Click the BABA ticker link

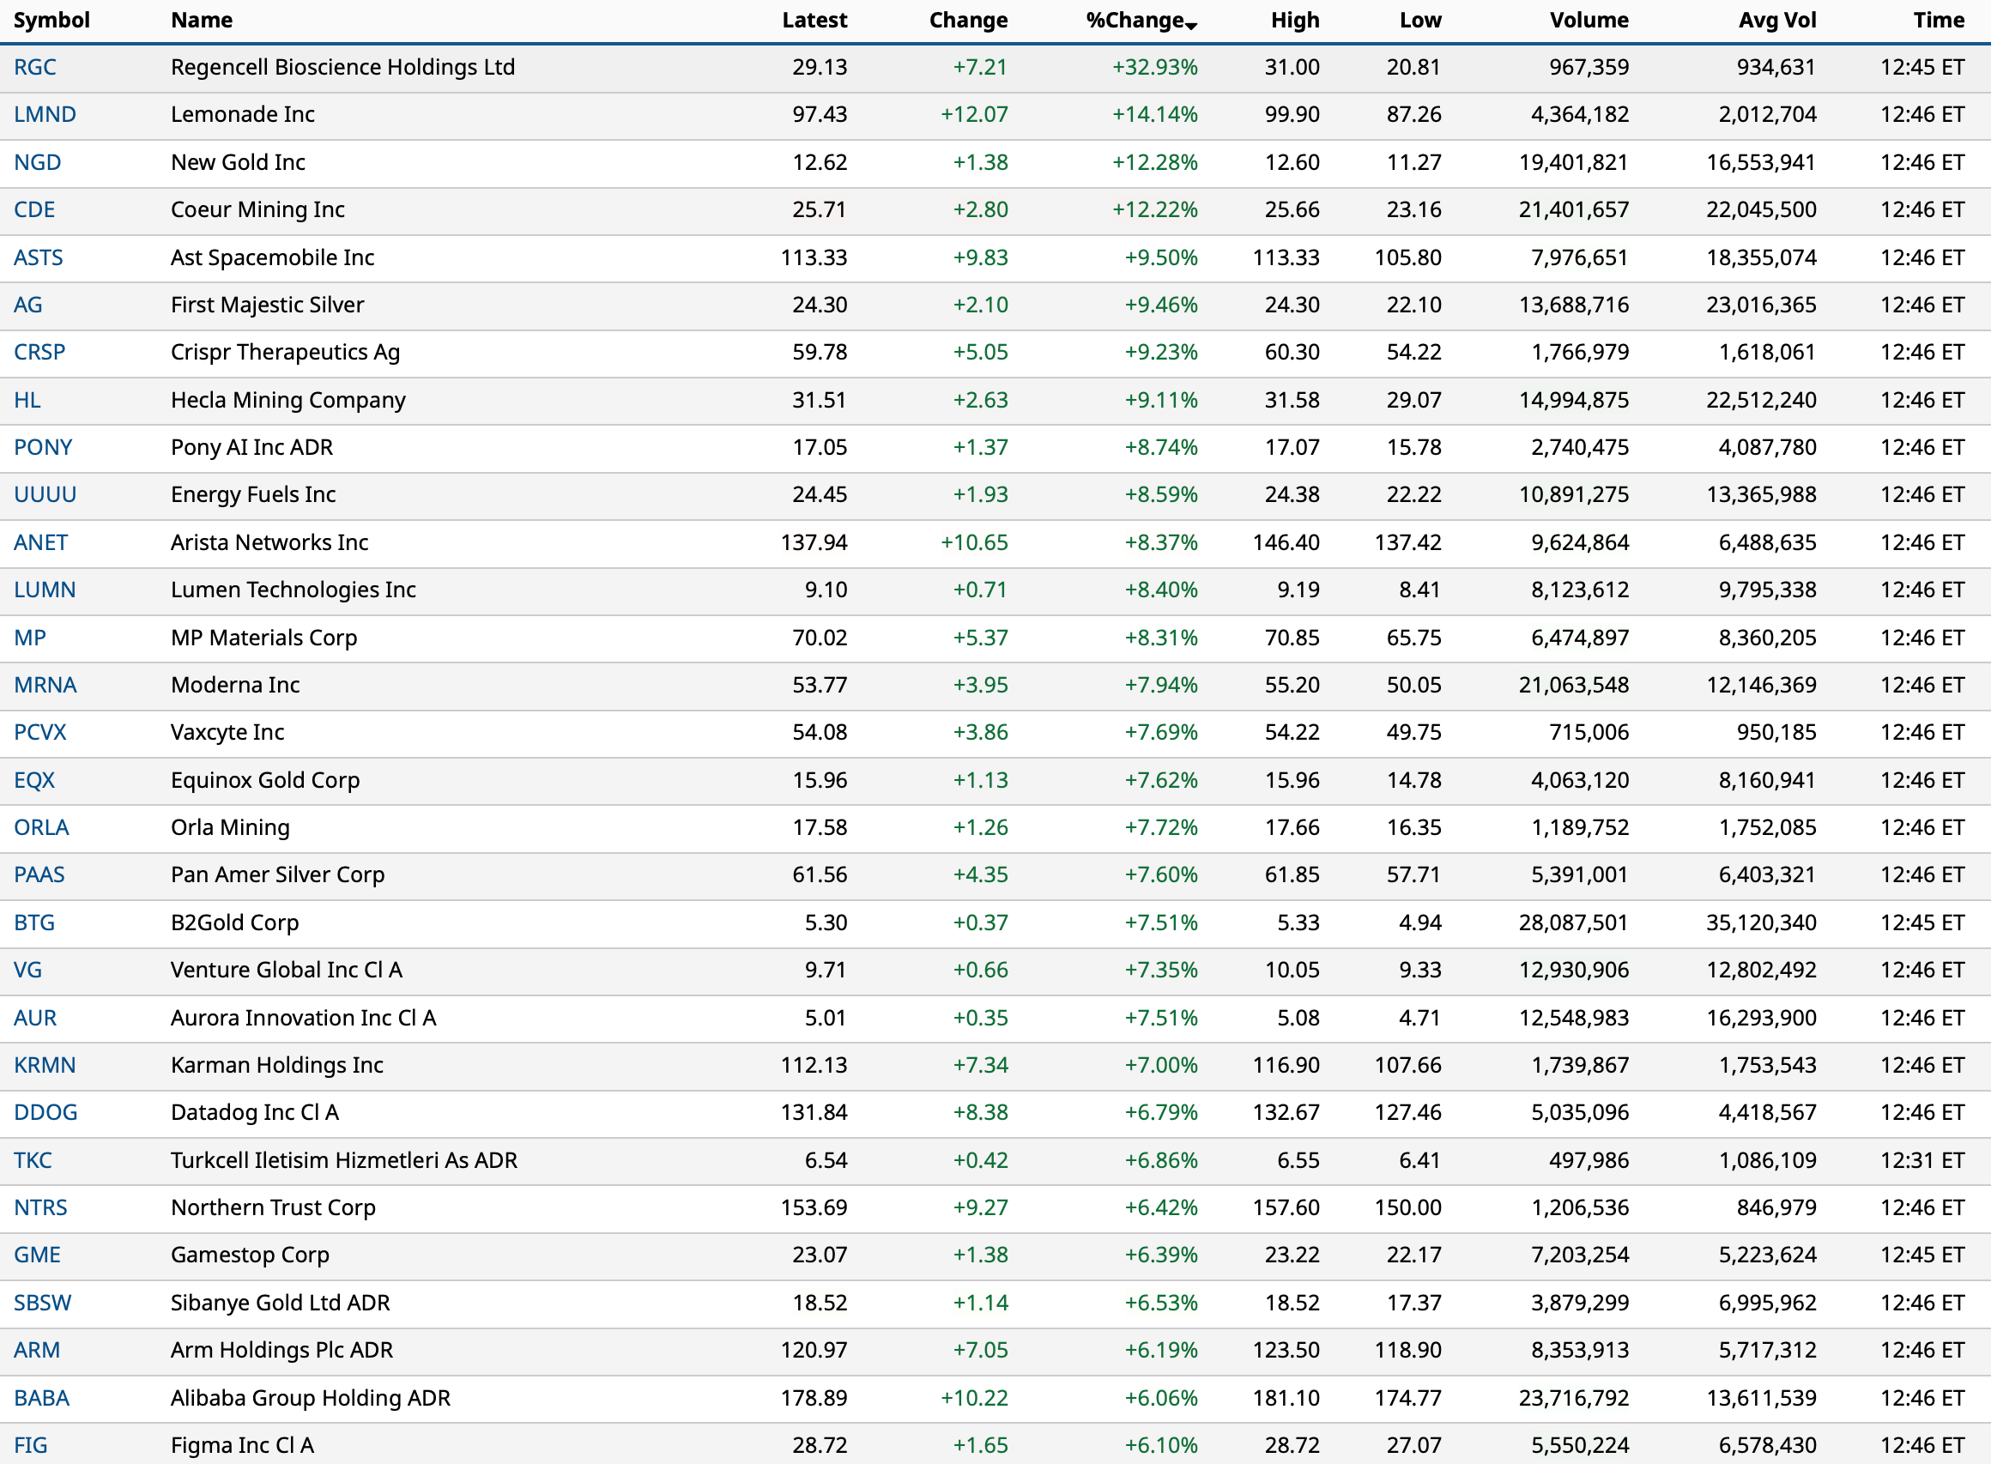(40, 1398)
